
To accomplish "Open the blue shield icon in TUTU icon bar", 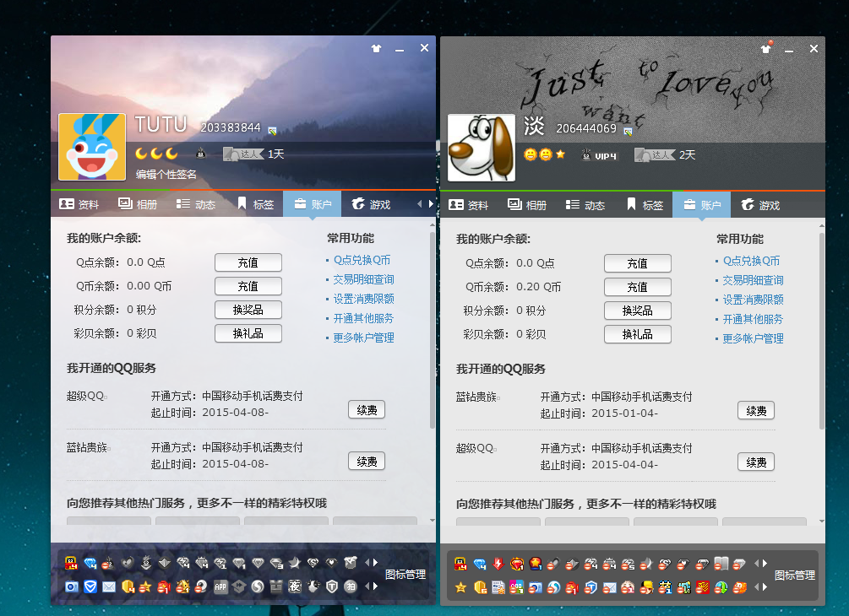I will 90,586.
